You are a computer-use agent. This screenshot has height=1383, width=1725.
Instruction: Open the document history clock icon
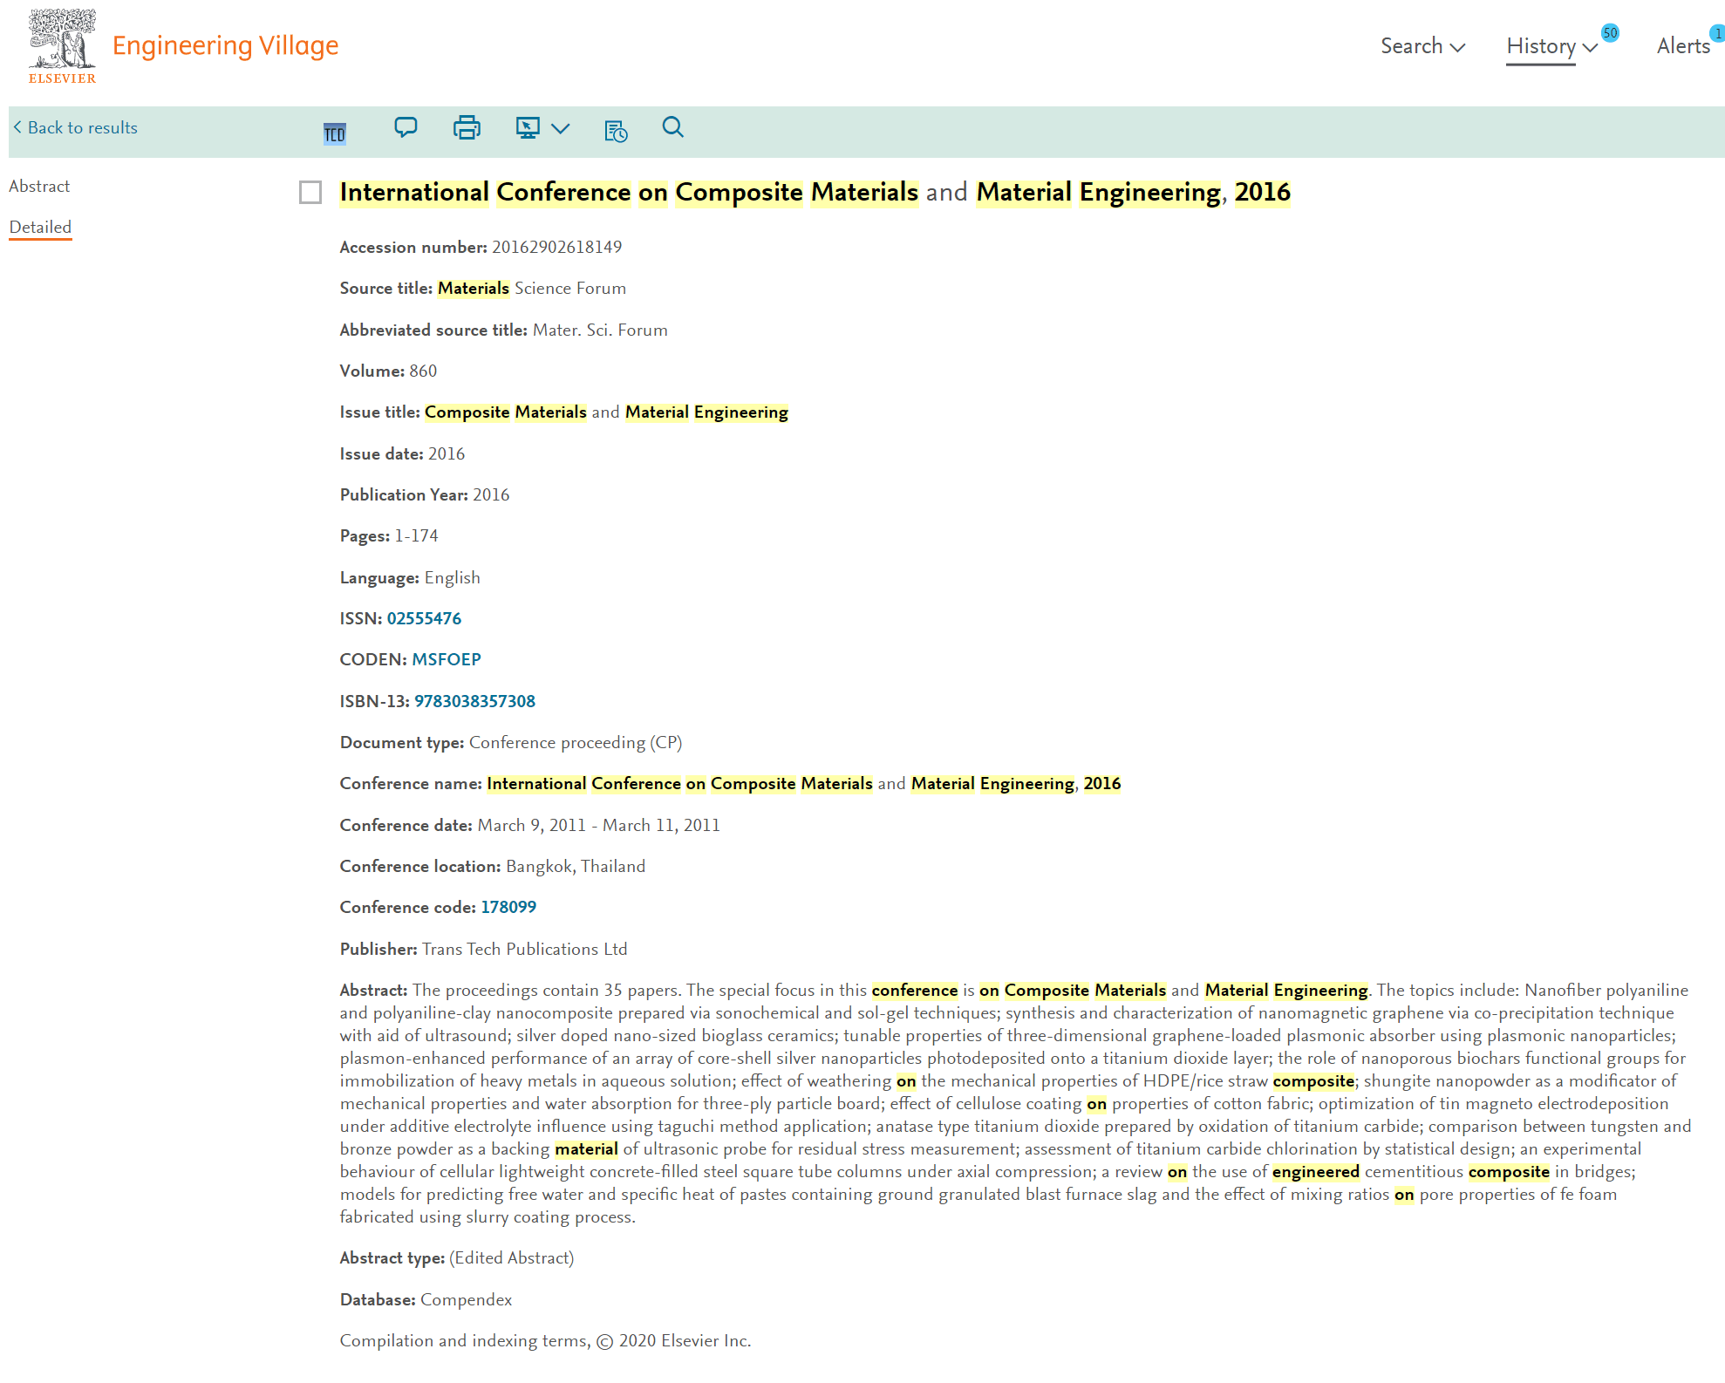click(616, 131)
